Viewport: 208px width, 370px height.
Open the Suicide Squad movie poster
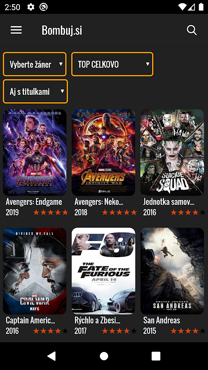[172, 153]
